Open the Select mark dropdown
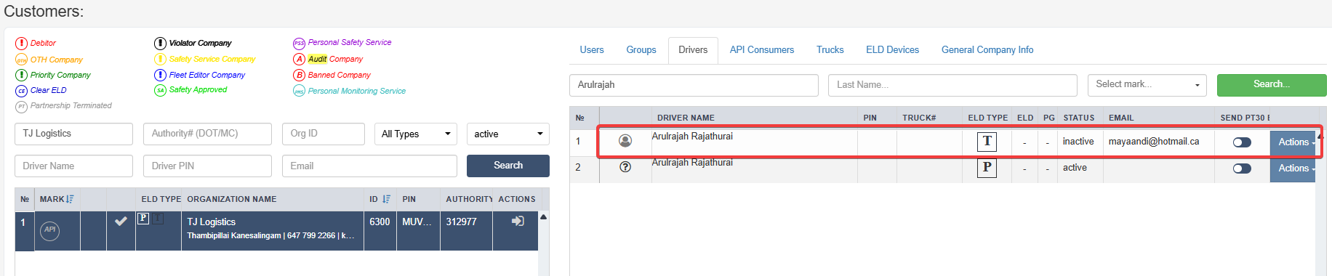1332x276 pixels. tap(1147, 85)
